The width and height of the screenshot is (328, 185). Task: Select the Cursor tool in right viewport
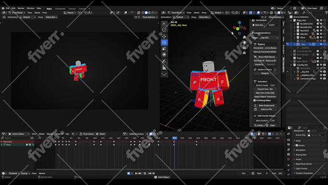pos(164,30)
